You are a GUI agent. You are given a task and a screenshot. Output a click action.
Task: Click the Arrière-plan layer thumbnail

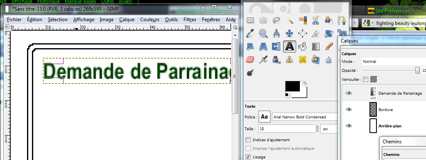[373, 126]
